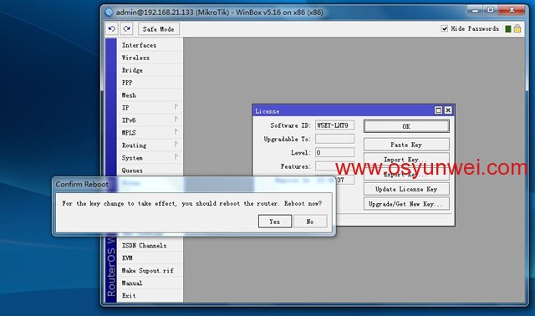Click into the Software ID field
Image resolution: width=535 pixels, height=316 pixels.
(x=334, y=125)
